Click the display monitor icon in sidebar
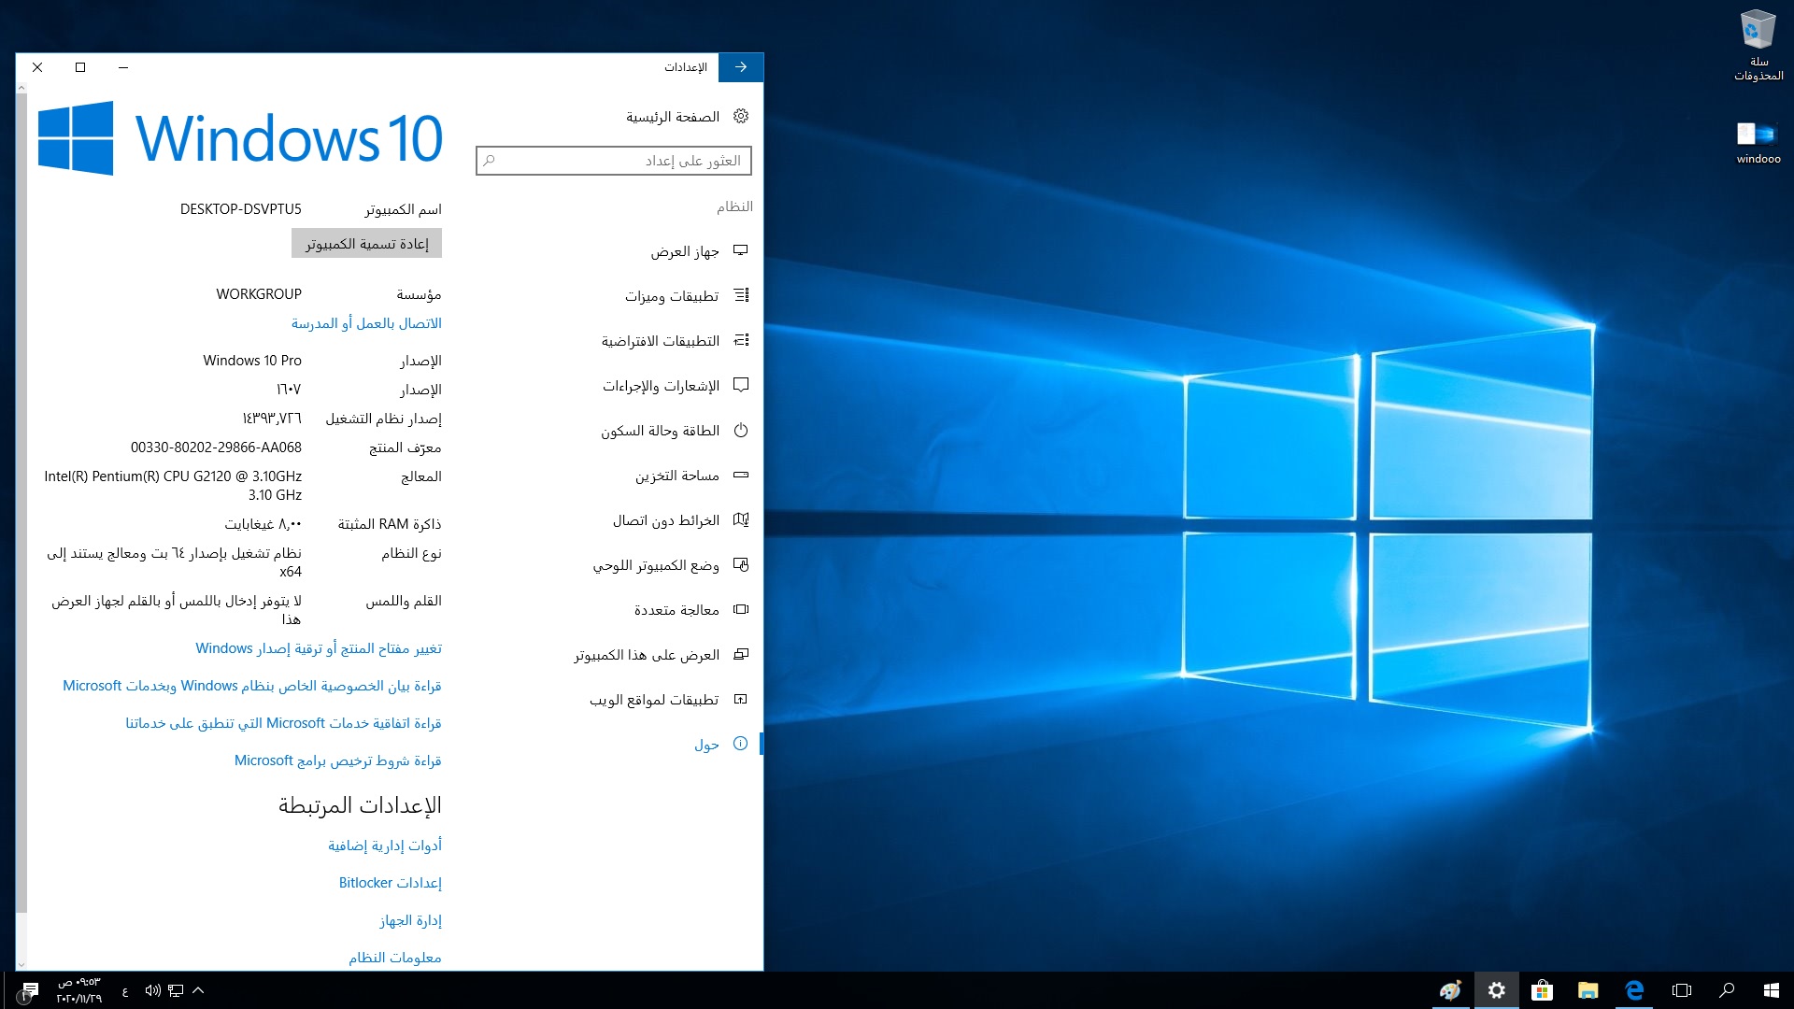 coord(741,250)
